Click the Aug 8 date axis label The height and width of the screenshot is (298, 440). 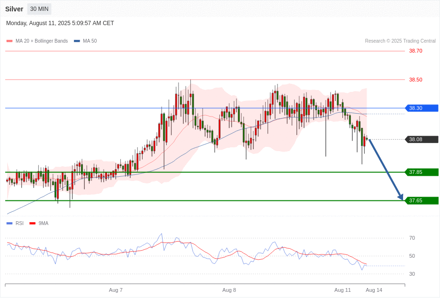click(x=229, y=290)
